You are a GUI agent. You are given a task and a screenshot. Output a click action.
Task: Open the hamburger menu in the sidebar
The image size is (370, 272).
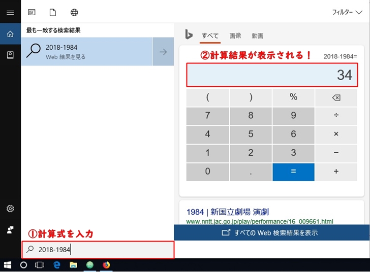pyautogui.click(x=10, y=12)
